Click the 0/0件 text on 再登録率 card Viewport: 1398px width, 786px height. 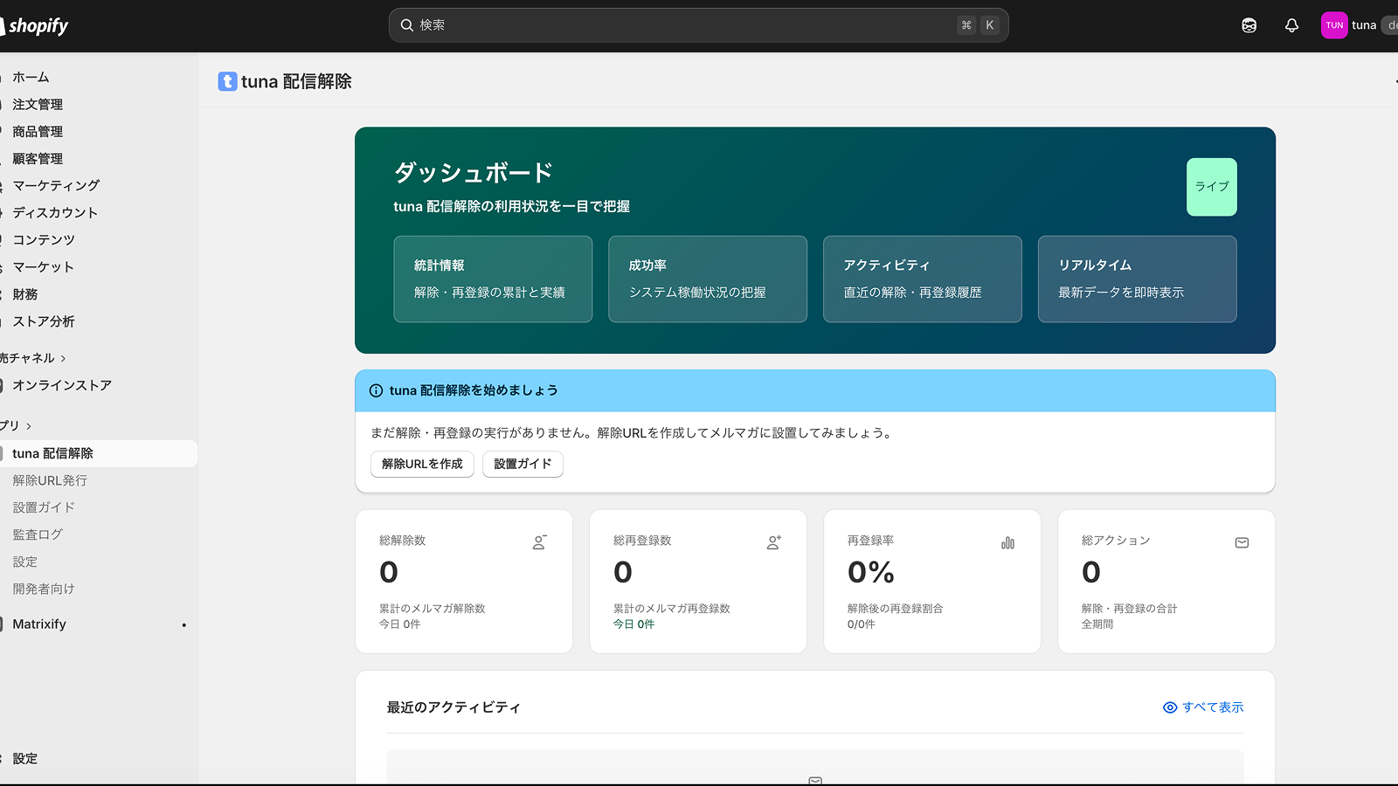(x=862, y=624)
